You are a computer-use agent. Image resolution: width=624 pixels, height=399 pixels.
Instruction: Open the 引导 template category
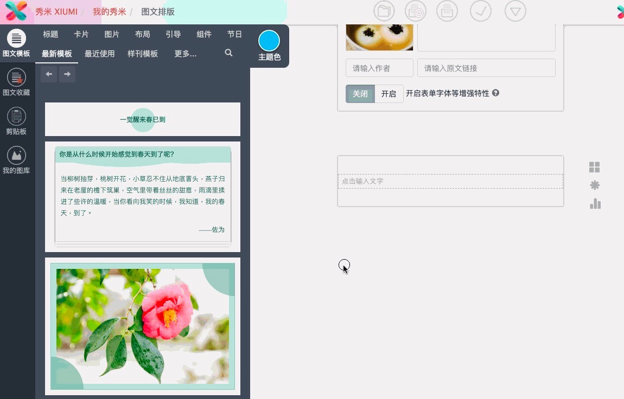click(173, 35)
